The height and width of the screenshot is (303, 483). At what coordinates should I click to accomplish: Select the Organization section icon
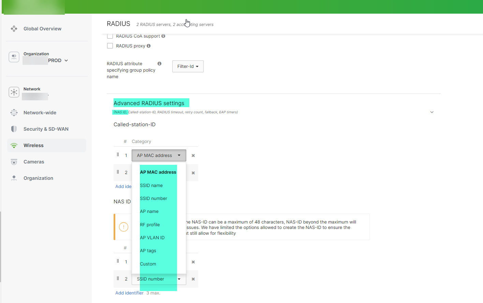coord(14,178)
